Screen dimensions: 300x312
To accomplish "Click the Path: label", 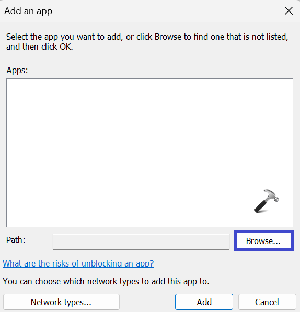I will 16,240.
